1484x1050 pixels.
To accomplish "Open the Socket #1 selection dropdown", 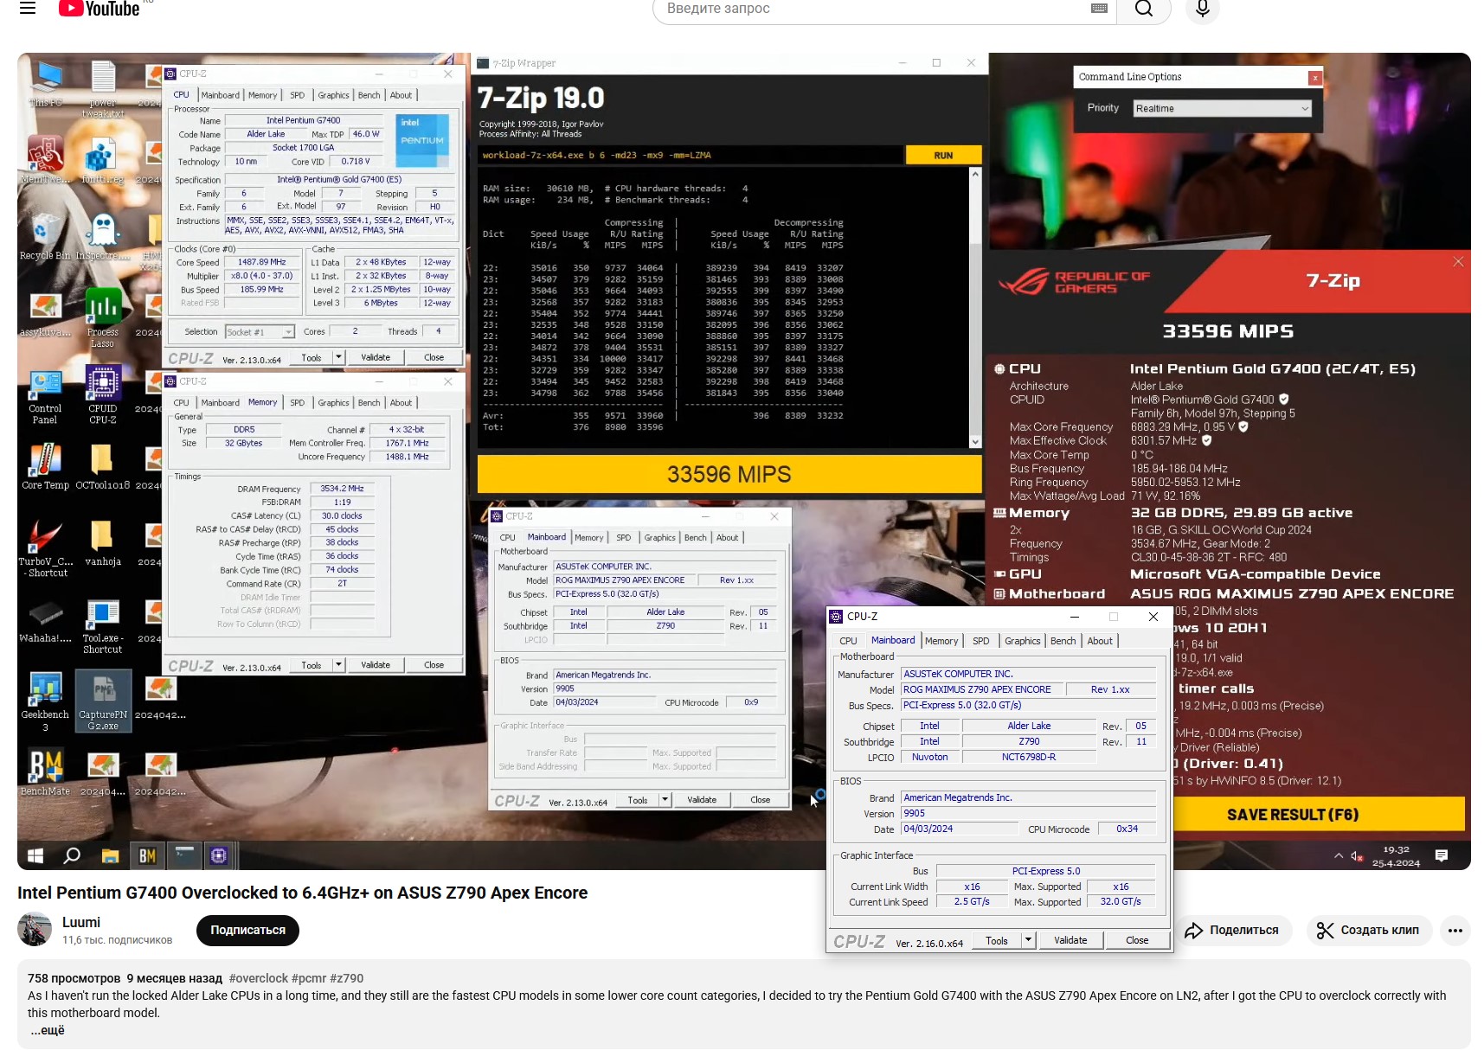I will [260, 332].
